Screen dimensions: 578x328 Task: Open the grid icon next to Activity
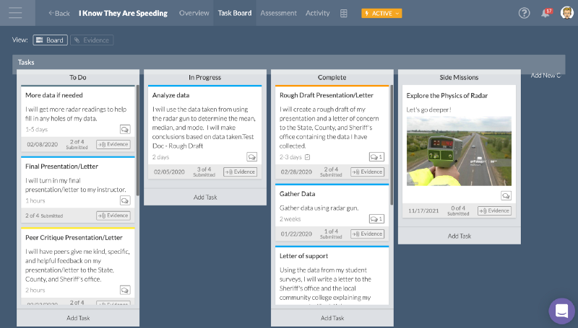(x=344, y=13)
